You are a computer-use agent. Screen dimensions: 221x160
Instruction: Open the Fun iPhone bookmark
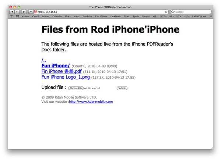[x=101, y=16]
